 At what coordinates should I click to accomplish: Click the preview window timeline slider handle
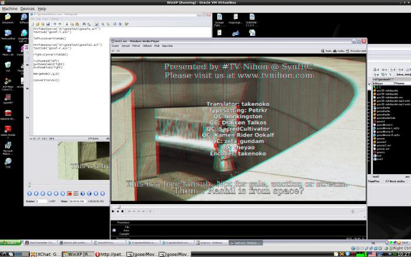(29, 185)
